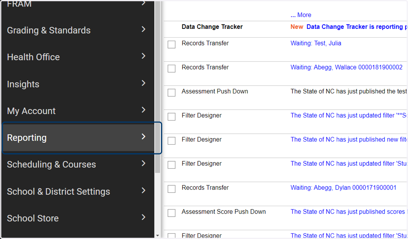Click 'Assessment Push Down' row label
This screenshot has height=239, width=408.
pos(215,91)
